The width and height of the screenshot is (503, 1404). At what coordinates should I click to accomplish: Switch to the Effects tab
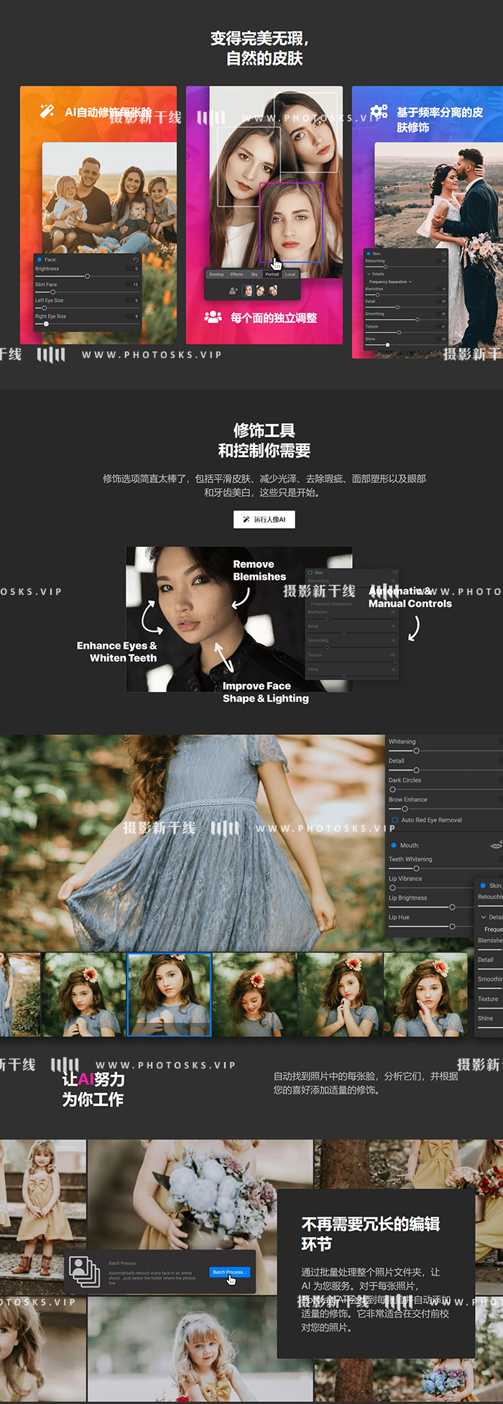236,274
